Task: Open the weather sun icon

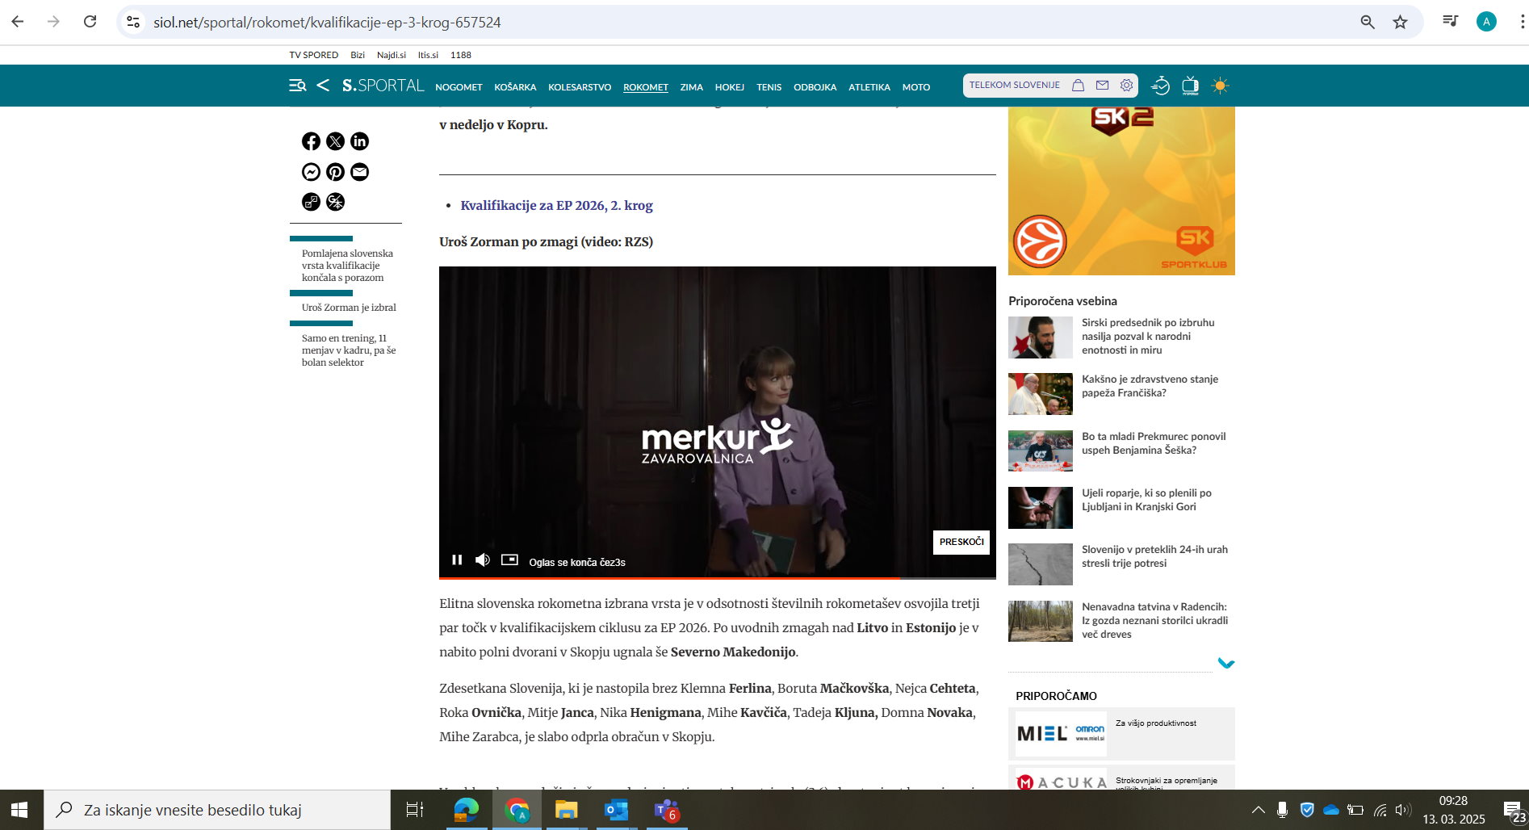Action: (x=1220, y=86)
